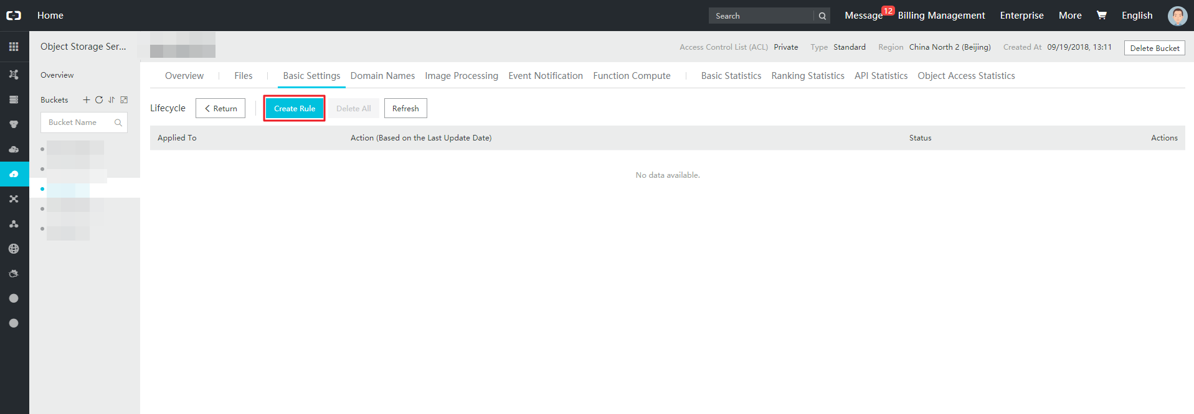Focus the Bucket Name search field
The width and height of the screenshot is (1194, 414).
[x=78, y=122]
